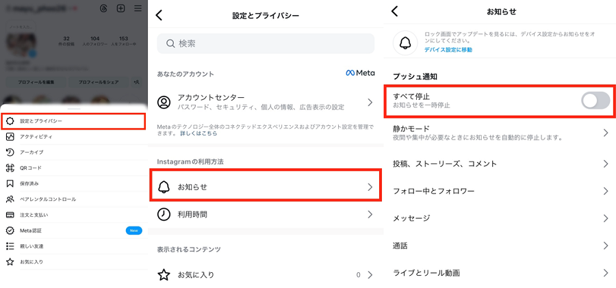Open the Threads icon in profile header

pyautogui.click(x=104, y=9)
